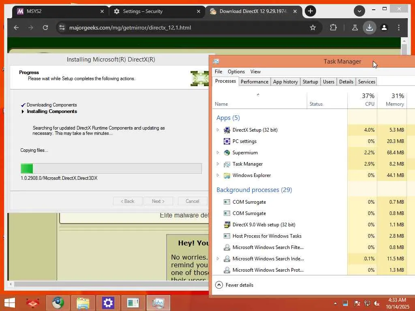Expand the Windows Explorer process group
This screenshot has width=415, height=311.
click(218, 175)
